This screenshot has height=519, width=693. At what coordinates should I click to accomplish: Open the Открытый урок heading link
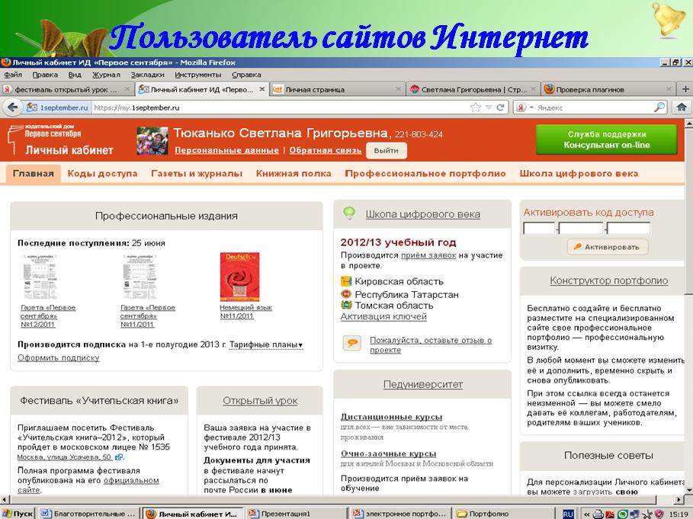pyautogui.click(x=260, y=401)
